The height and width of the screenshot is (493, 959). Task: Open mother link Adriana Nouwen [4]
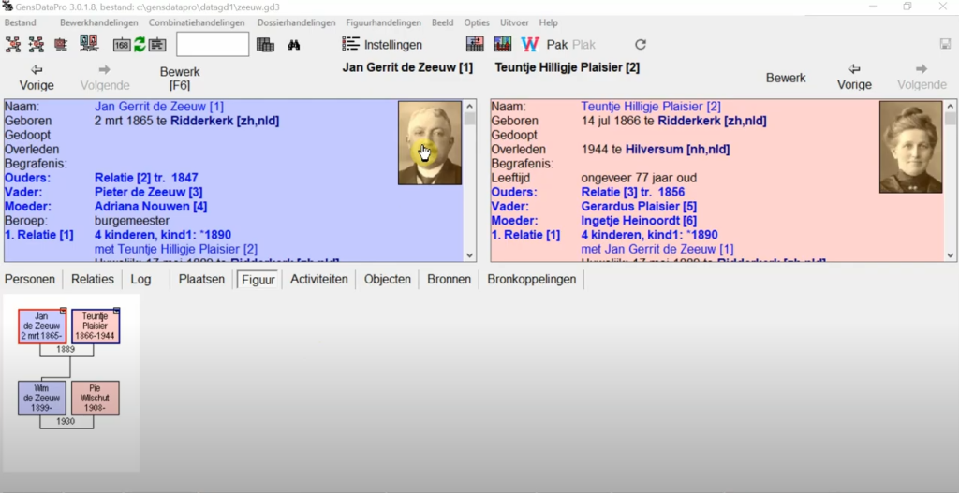coord(151,207)
